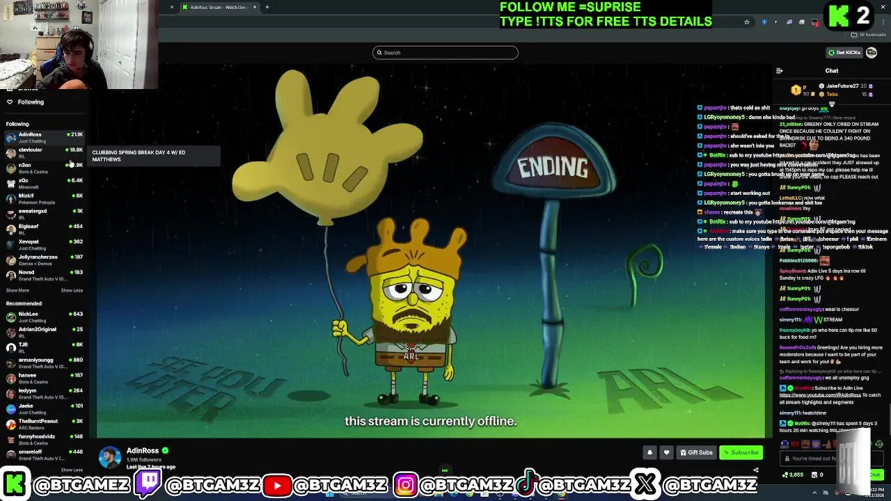Viewport: 891px width, 501px height.
Task: Open the extension with red notification badge
Action: (814, 22)
